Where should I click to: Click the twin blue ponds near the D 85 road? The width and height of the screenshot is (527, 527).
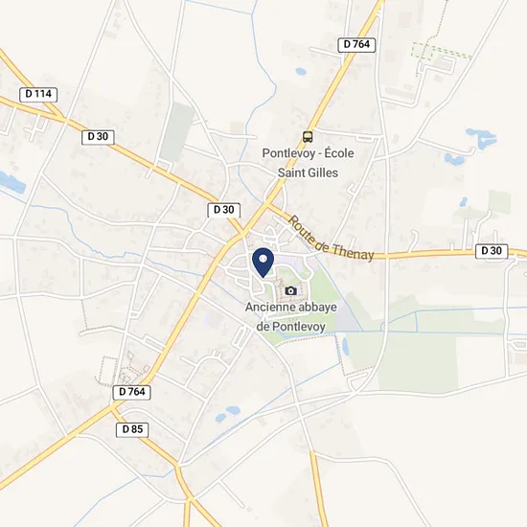[x=227, y=414]
